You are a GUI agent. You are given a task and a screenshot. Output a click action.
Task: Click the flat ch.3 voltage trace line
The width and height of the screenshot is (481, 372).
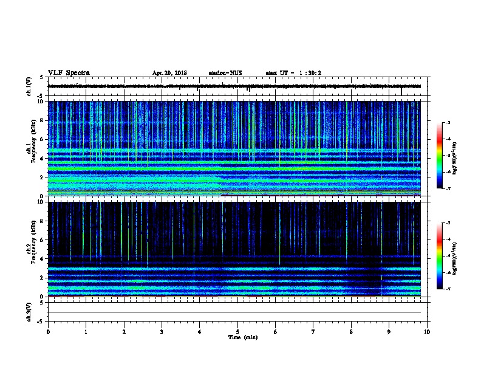tap(234, 312)
